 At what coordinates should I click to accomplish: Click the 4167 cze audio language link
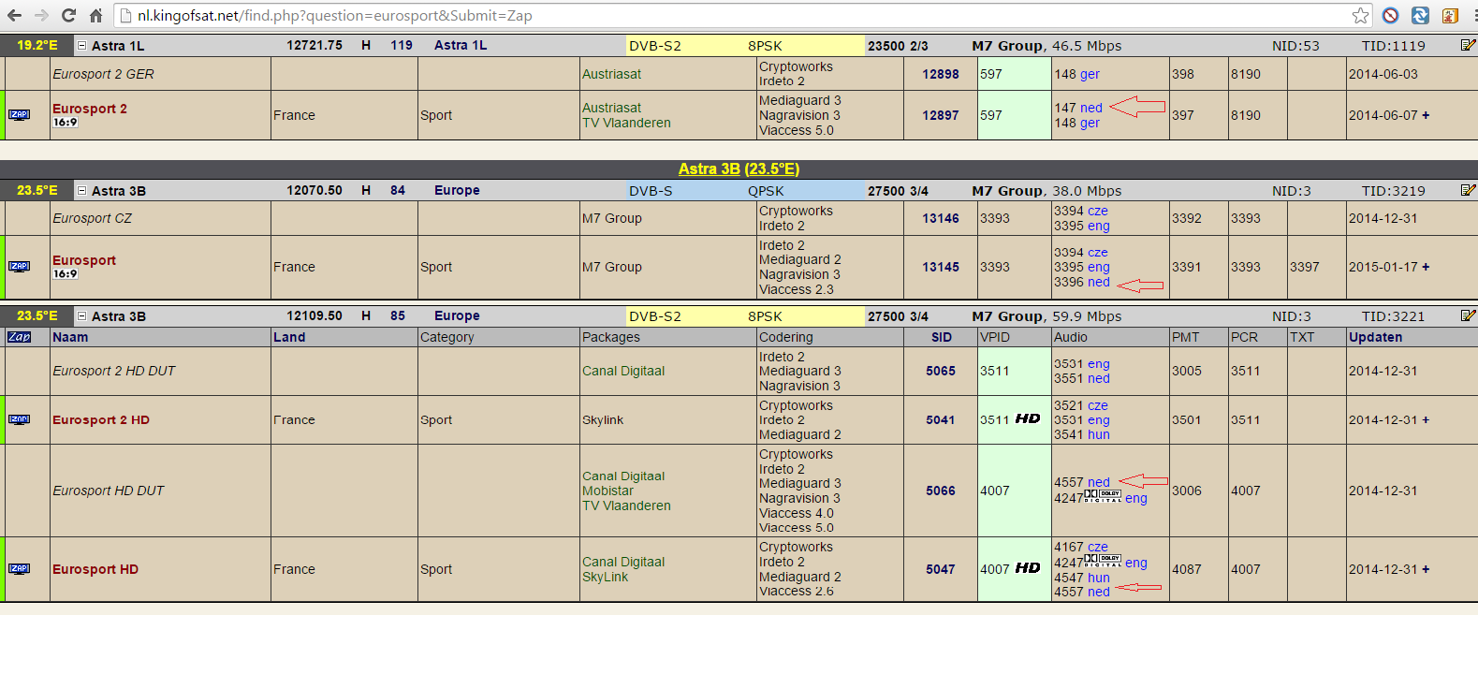pyautogui.click(x=1097, y=547)
